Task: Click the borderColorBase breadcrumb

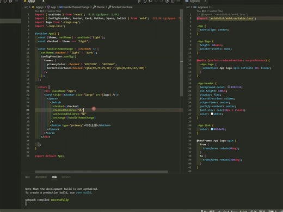Action: (120, 7)
